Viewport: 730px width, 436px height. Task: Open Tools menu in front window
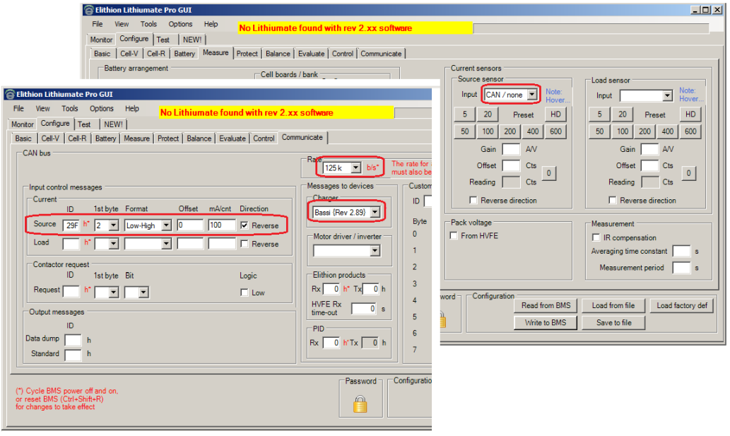(x=70, y=108)
